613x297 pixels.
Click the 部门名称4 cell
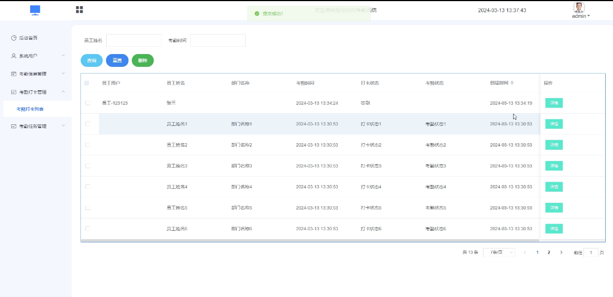(242, 187)
